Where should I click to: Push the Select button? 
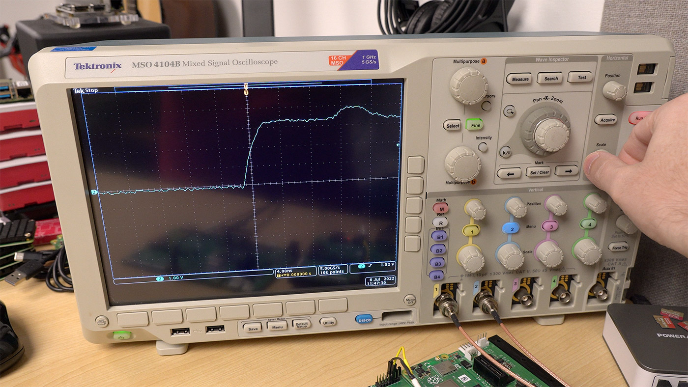tap(452, 126)
